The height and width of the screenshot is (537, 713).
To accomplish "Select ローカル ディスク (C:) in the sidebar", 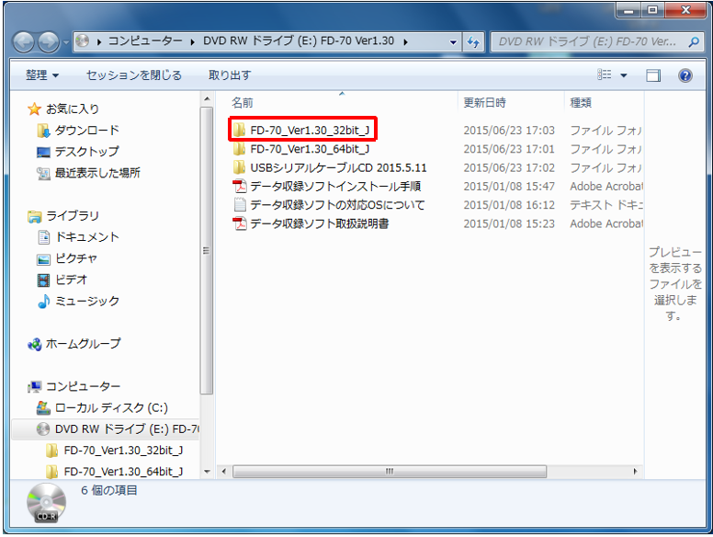I will click(x=110, y=407).
